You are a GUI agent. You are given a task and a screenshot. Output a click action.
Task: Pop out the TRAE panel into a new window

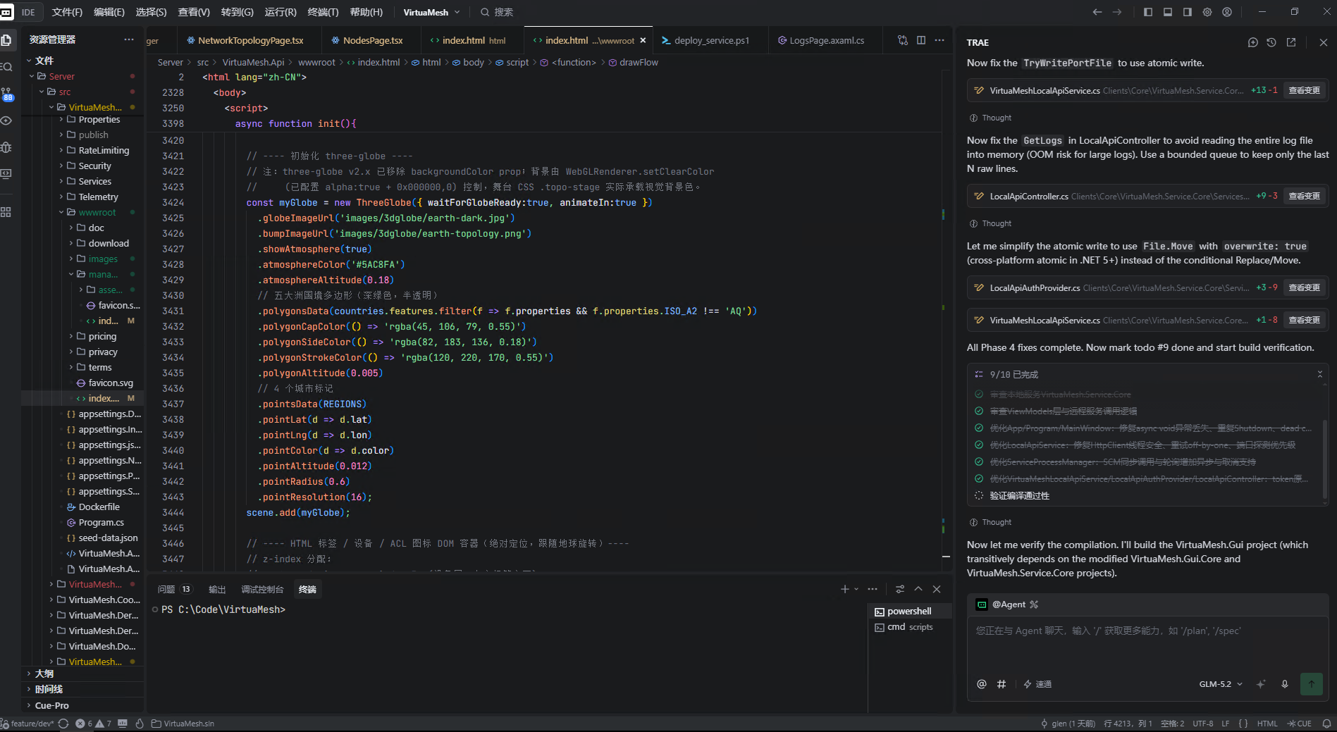(x=1291, y=42)
